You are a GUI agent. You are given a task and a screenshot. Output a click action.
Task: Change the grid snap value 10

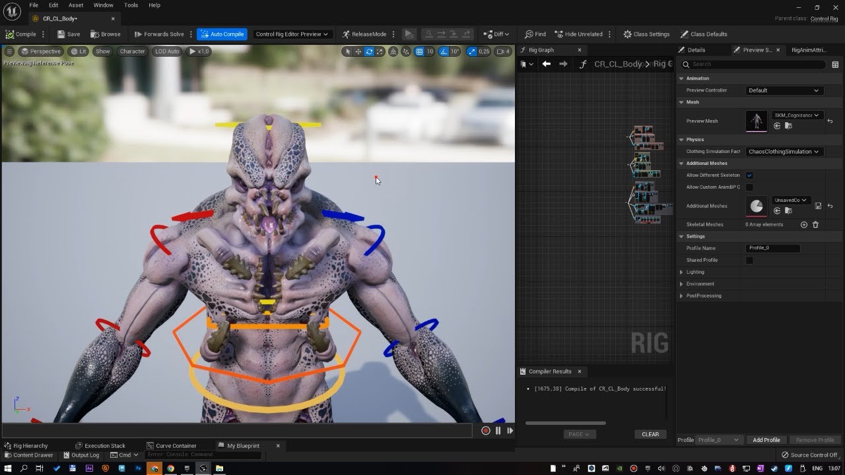point(430,51)
